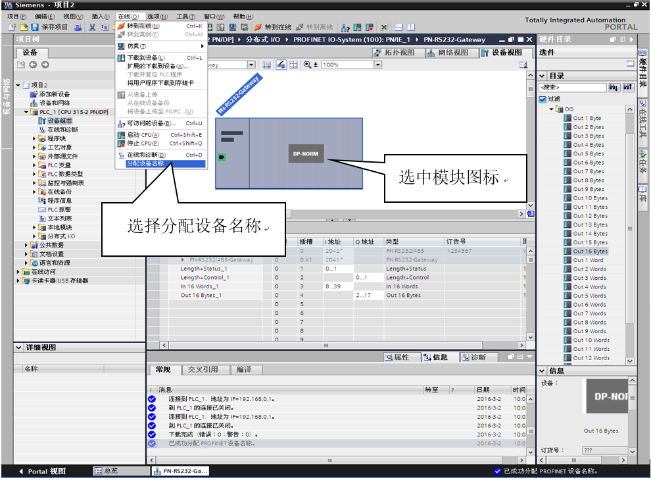Screen dimensions: 651x478
Task: Select the In 16 Words_1 table row
Action: (337, 286)
